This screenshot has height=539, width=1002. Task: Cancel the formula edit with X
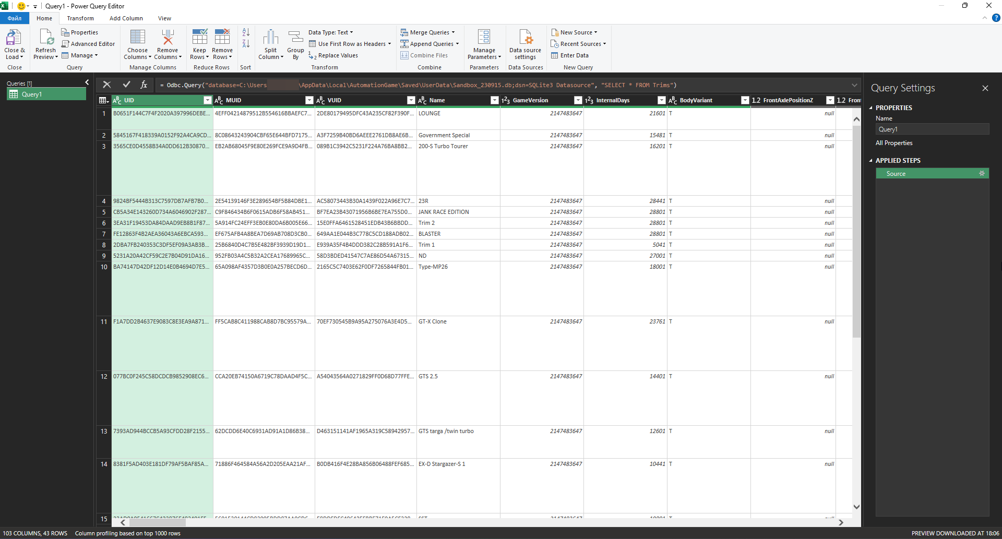107,85
